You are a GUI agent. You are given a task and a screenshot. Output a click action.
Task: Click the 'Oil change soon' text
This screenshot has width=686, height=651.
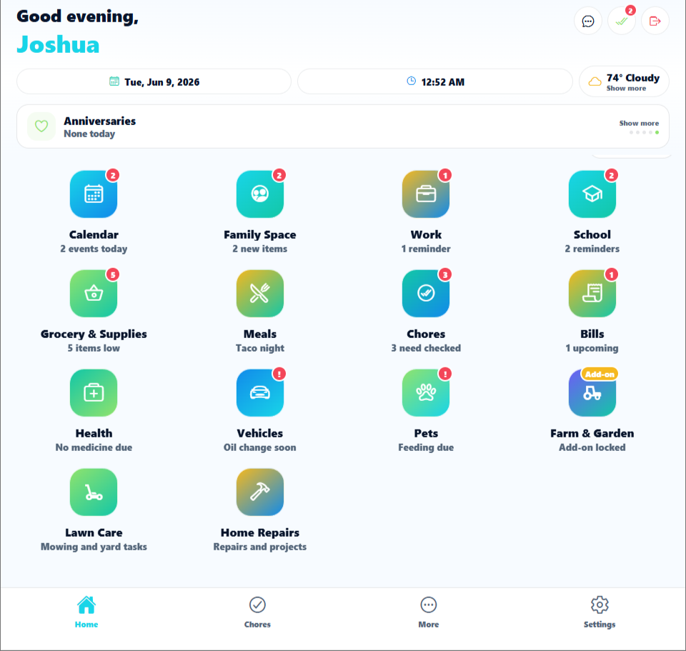tap(260, 447)
